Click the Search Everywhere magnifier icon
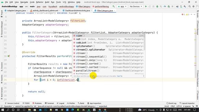Image resolution: width=199 pixels, height=112 pixels. pos(189,7)
